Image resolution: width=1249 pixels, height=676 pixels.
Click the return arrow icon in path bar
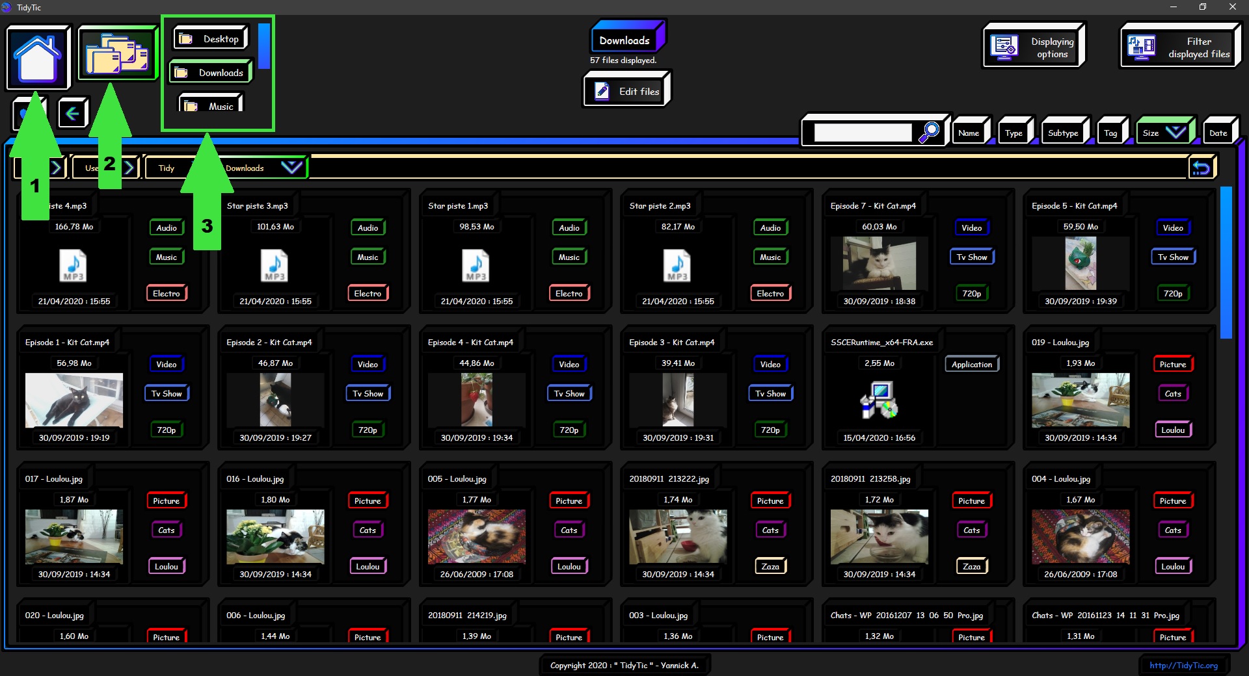coord(1202,168)
